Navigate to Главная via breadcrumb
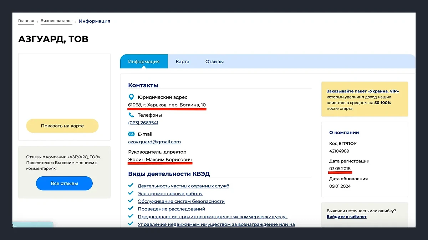 26,21
